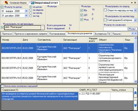Expand the Отдел по надзору dropdown

pos(135,10)
